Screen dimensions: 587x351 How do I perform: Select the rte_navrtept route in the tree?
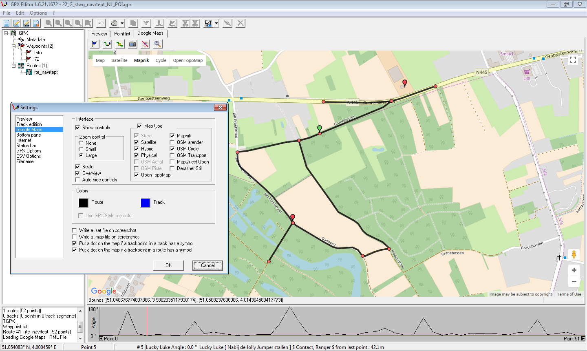[46, 72]
